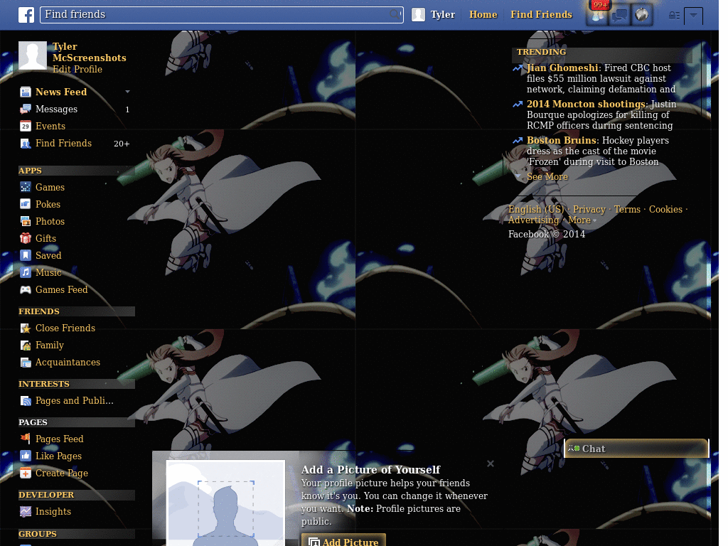The height and width of the screenshot is (546, 728).
Task: Click the Gifts icon
Action: coord(26,238)
